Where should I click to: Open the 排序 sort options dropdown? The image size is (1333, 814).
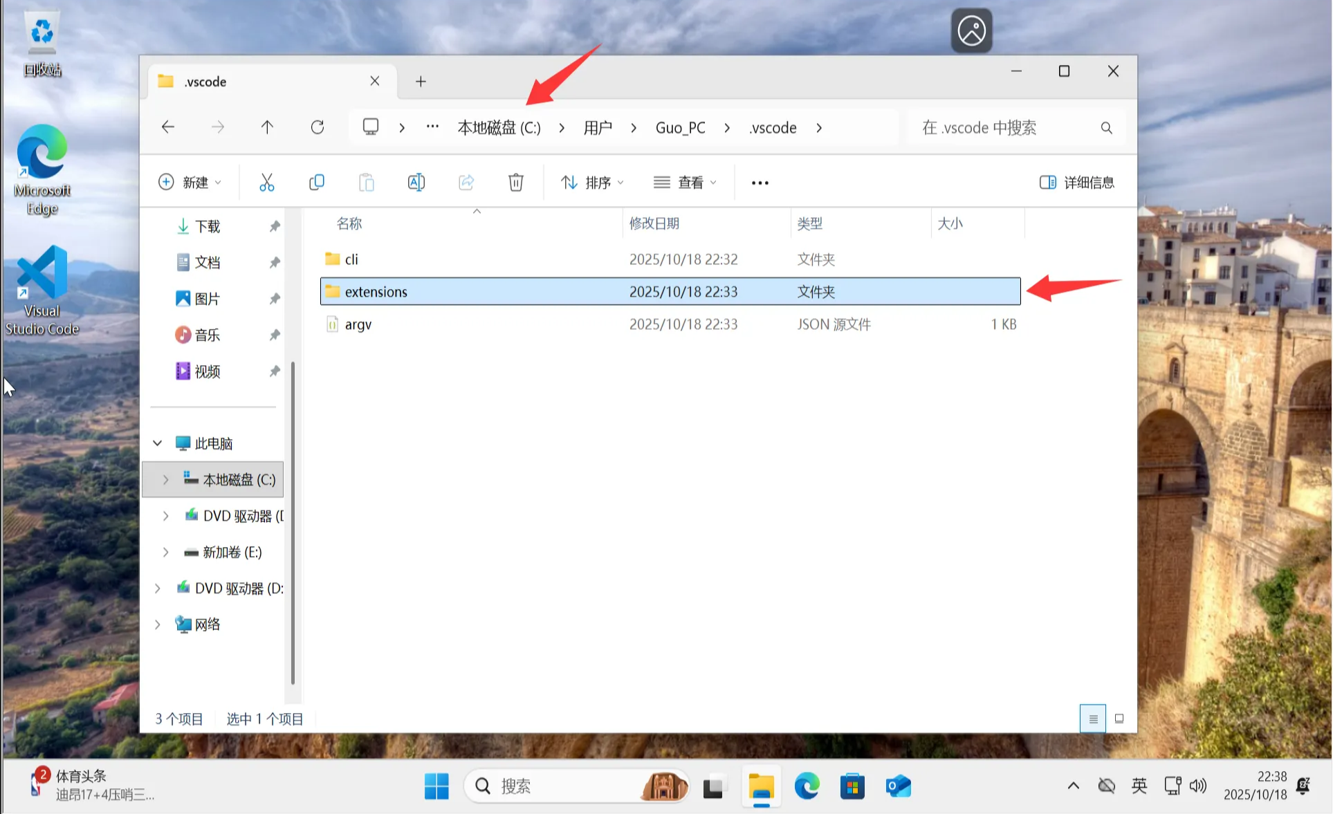[591, 182]
